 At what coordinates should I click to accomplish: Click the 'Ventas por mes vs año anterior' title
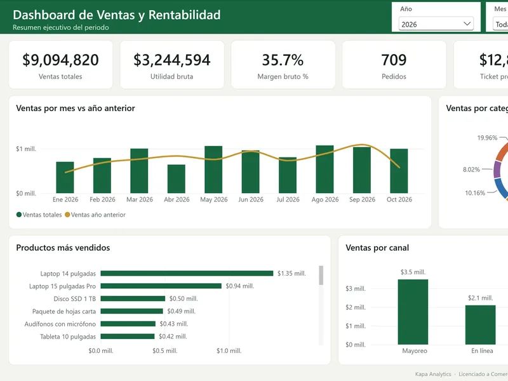[76, 108]
